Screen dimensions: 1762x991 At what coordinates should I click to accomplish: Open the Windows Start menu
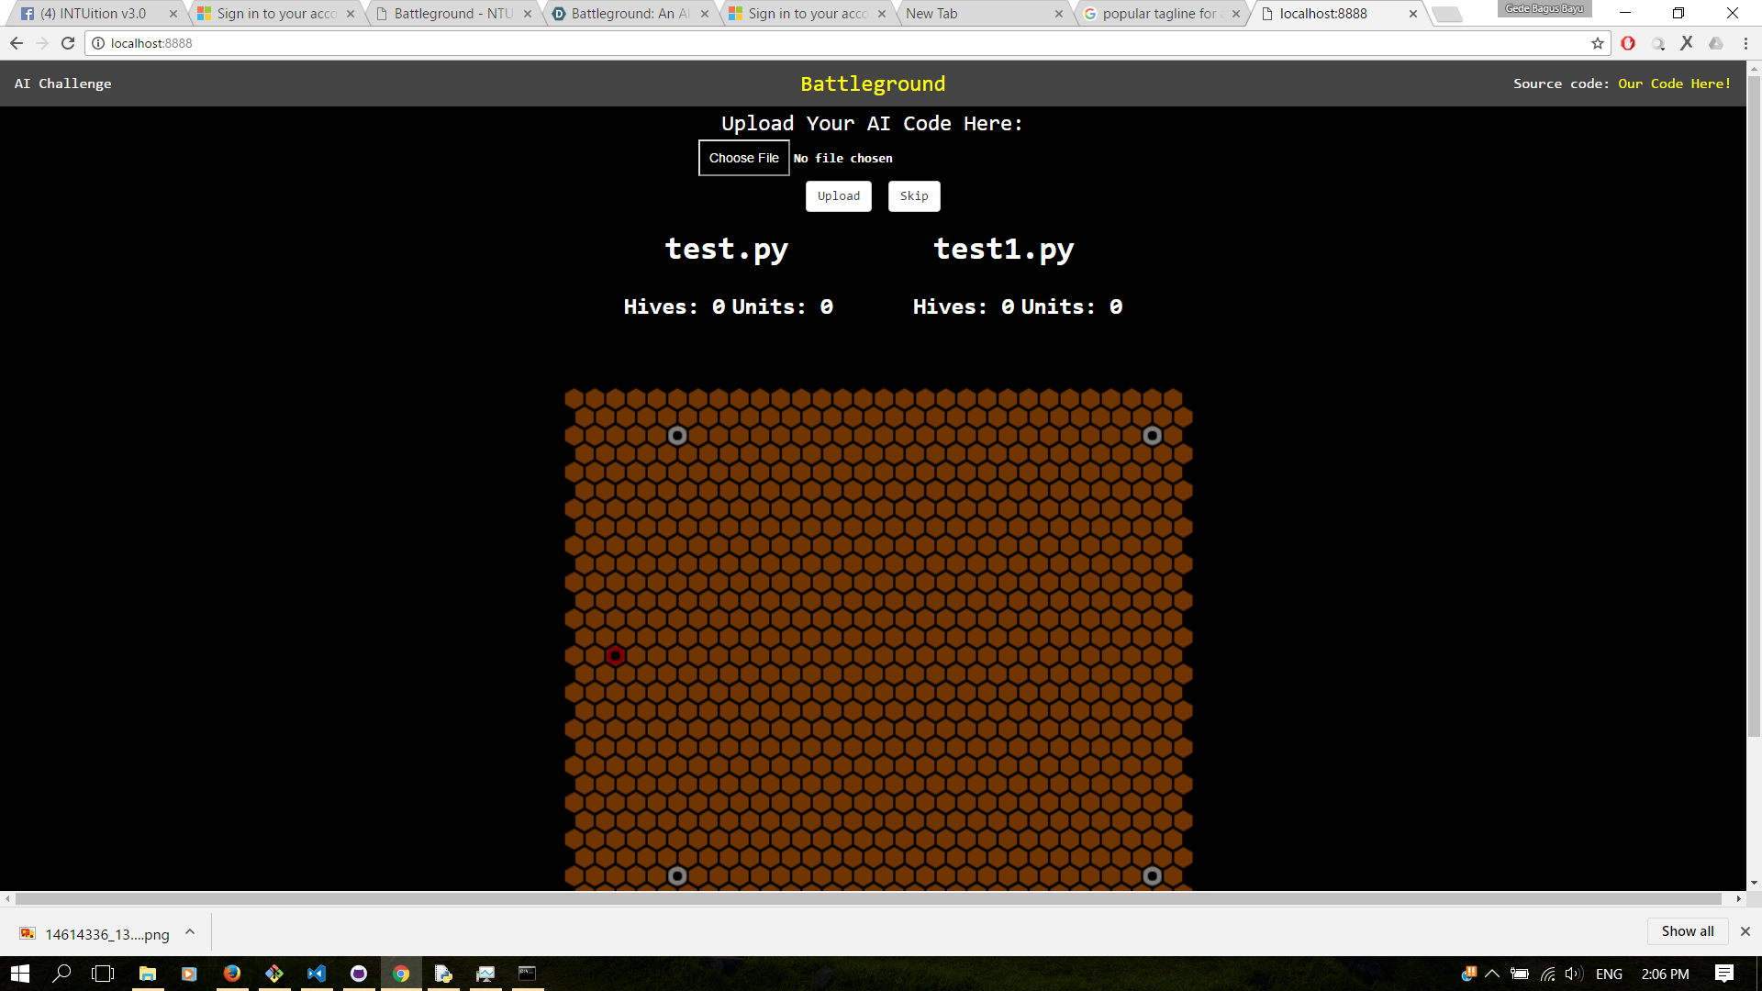click(20, 974)
